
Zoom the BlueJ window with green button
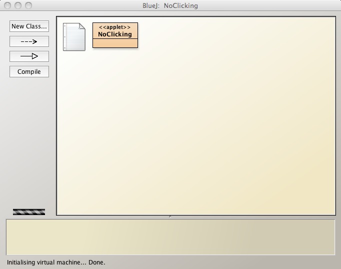coord(27,6)
